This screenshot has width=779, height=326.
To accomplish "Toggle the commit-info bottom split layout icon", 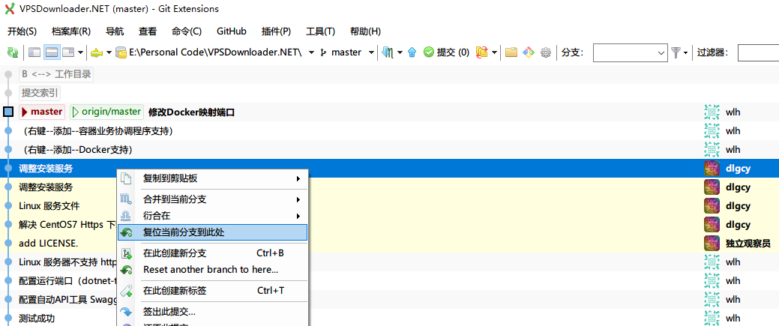I will [52, 52].
